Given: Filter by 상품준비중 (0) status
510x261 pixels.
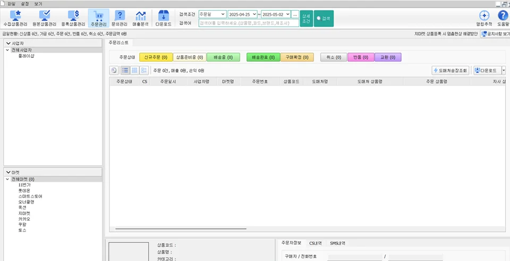Looking at the screenshot, I should point(190,57).
